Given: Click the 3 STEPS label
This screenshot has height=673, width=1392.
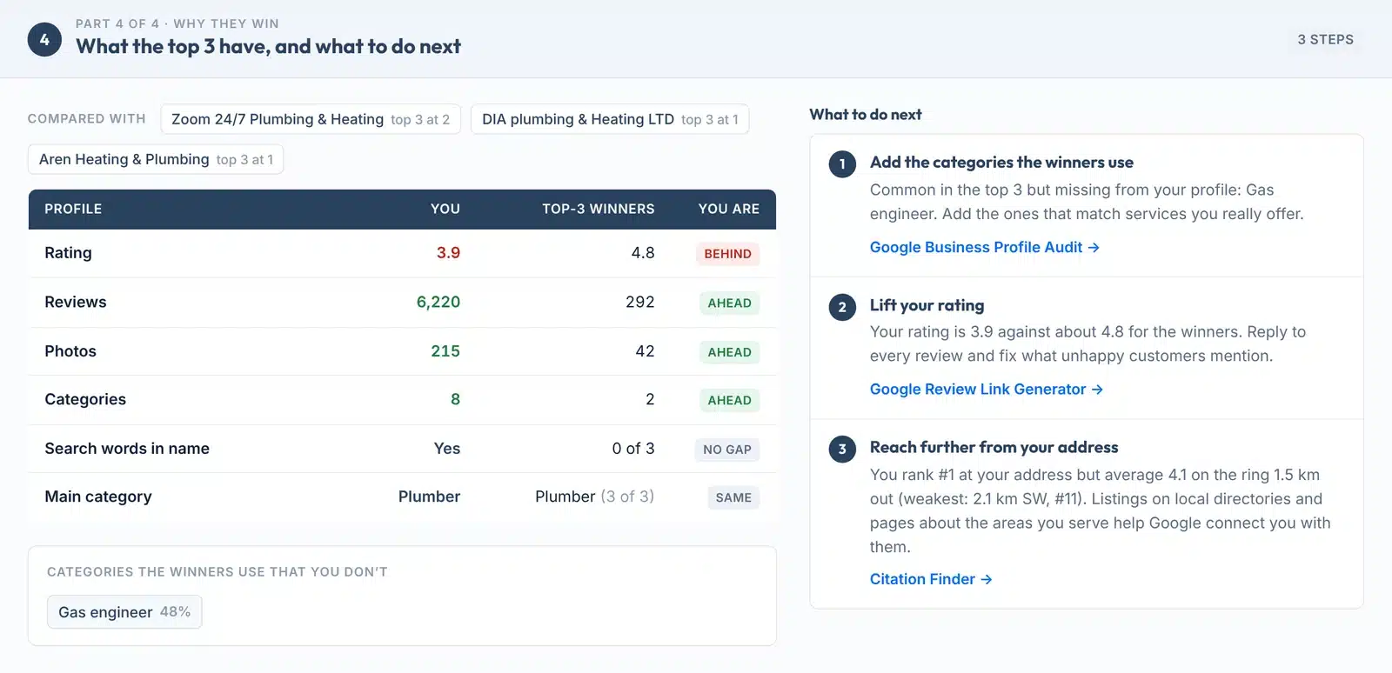Looking at the screenshot, I should coord(1325,39).
